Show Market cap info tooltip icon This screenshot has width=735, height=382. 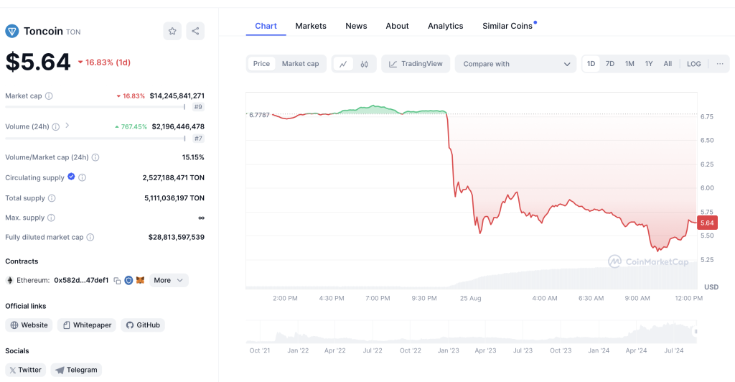click(49, 95)
